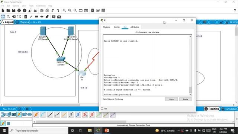238x134 pixels.
Task: Select the End Devices category icon
Action: point(9,114)
